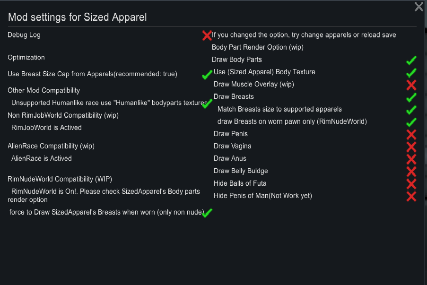
Task: Enable the Draw Belly Buldge option
Action: pyautogui.click(x=411, y=171)
